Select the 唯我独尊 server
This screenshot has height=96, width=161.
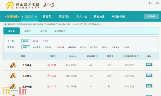[x=72, y=47]
